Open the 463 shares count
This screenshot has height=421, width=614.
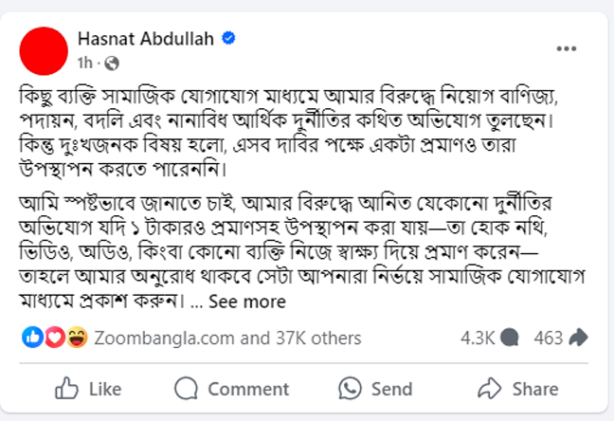coord(549,338)
